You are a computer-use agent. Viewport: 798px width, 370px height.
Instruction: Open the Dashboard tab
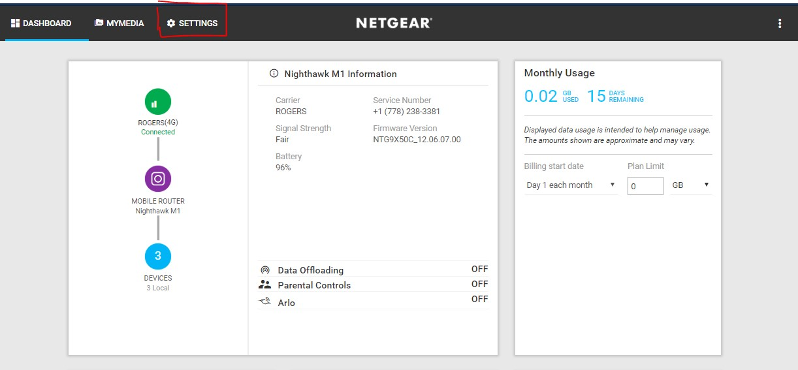click(x=42, y=23)
